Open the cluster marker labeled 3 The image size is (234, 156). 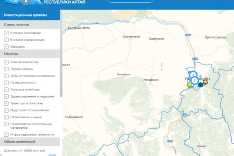[x=195, y=81]
